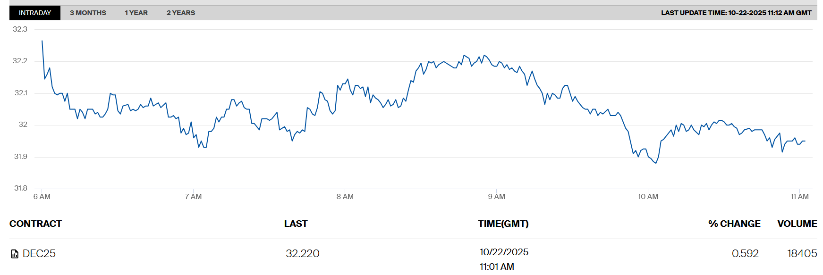
Task: Switch to the 3 MONTHS tab
Action: point(88,13)
